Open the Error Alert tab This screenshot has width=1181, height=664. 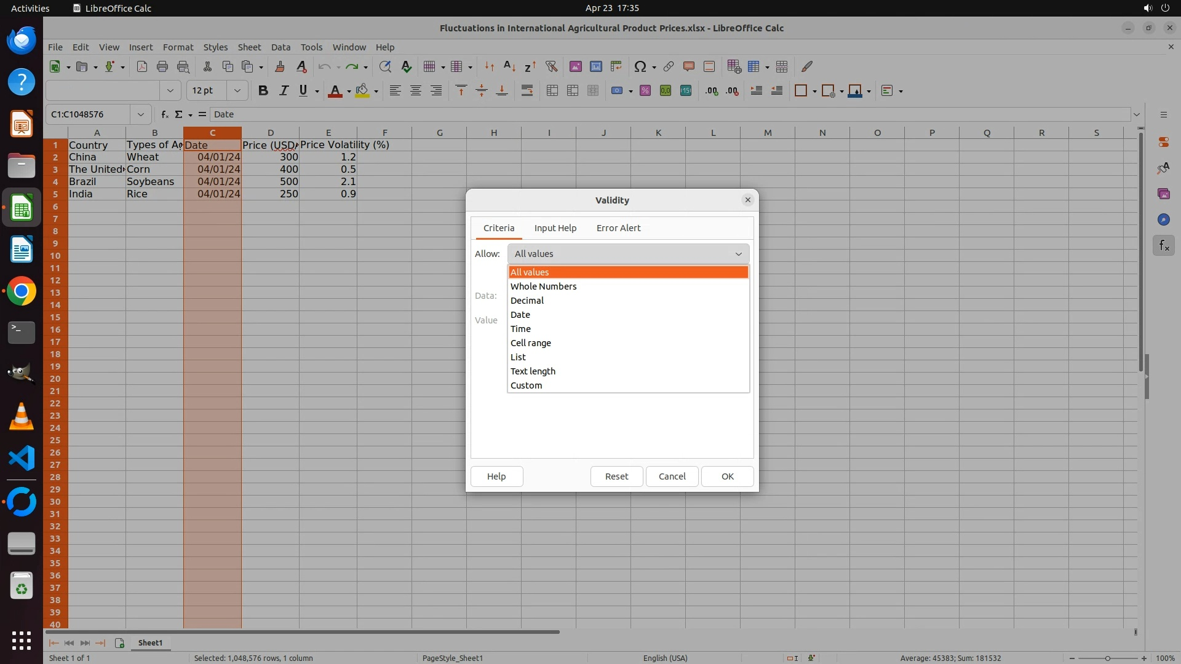click(x=618, y=228)
